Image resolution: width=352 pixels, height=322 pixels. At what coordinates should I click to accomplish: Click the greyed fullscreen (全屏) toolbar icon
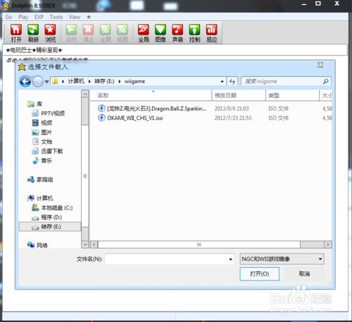point(106,33)
